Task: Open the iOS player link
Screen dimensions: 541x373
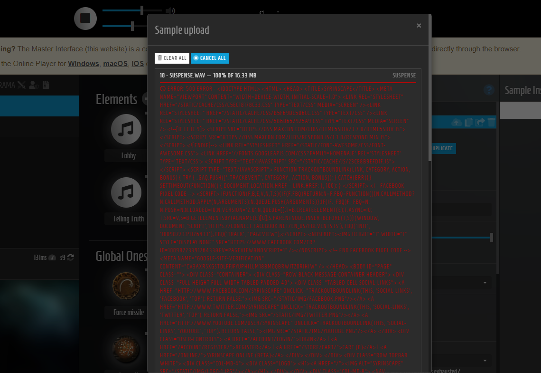Action: coord(138,64)
